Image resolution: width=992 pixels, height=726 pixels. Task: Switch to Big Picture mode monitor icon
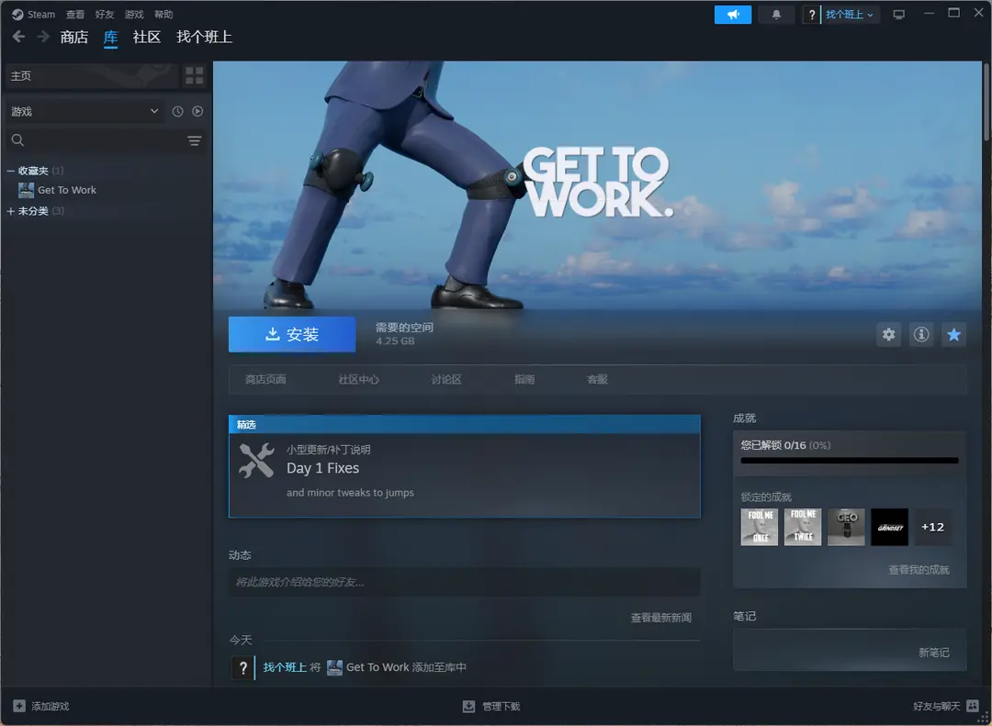(899, 15)
